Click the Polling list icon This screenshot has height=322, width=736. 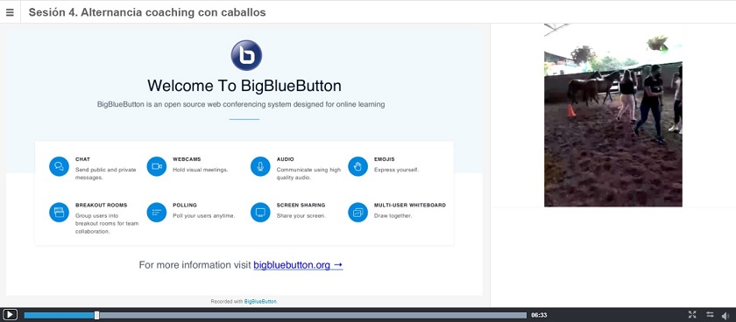(x=157, y=213)
